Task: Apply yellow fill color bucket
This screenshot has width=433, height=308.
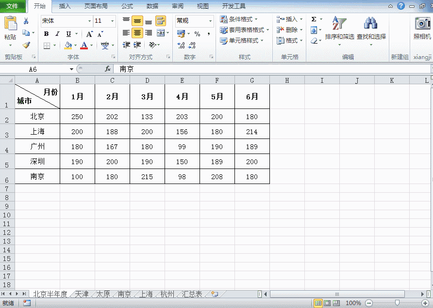Action: (x=68, y=46)
